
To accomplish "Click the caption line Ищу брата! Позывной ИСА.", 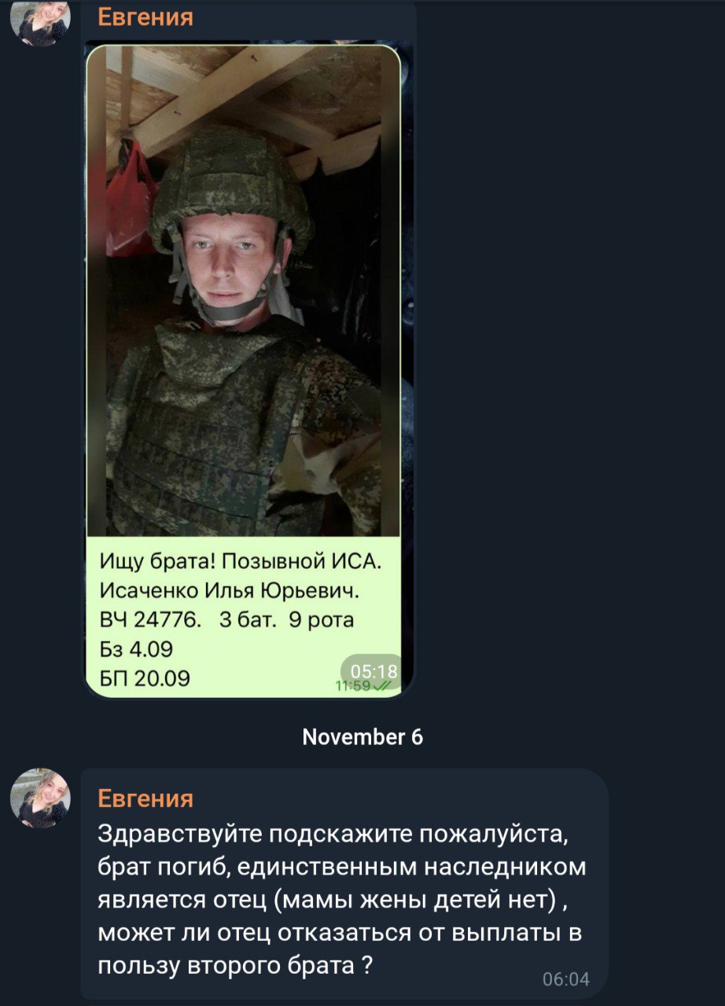I will click(x=240, y=561).
